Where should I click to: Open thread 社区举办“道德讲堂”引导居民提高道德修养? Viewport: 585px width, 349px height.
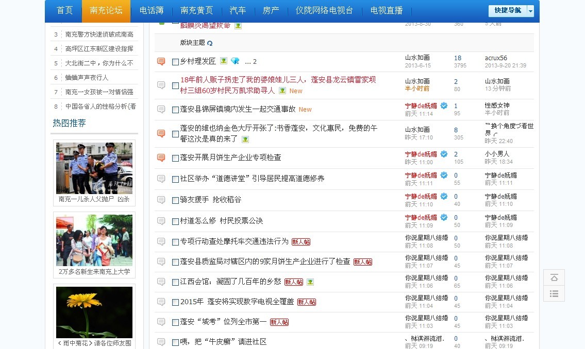252,179
